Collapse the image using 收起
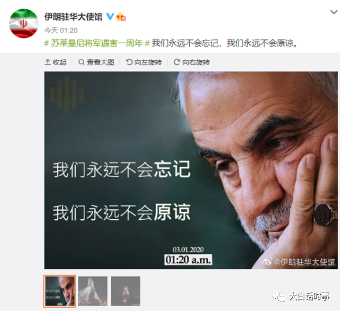Screen dimensions: 340x311 click(55, 62)
